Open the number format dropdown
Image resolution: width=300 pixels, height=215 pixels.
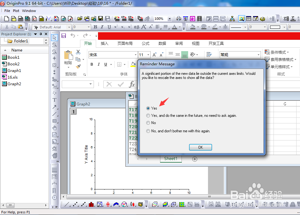coord(258,55)
